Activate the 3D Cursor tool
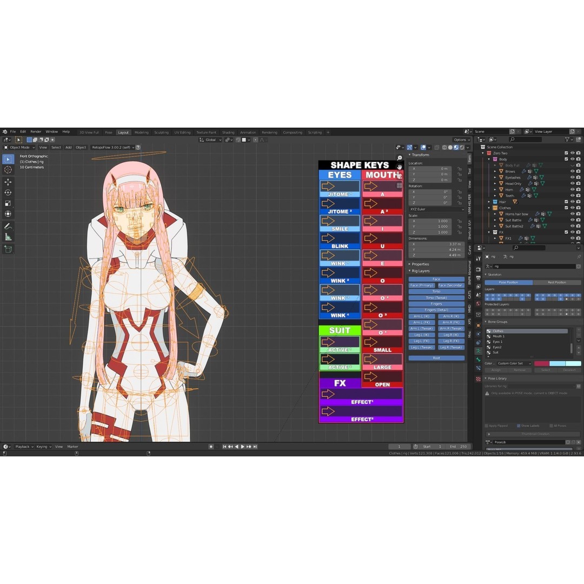 click(8, 170)
